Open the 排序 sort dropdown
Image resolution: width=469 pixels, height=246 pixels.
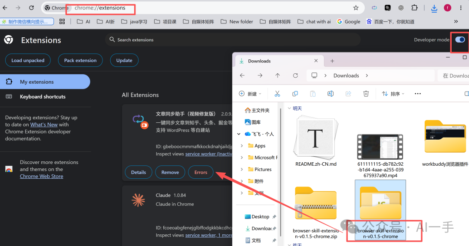click(393, 94)
